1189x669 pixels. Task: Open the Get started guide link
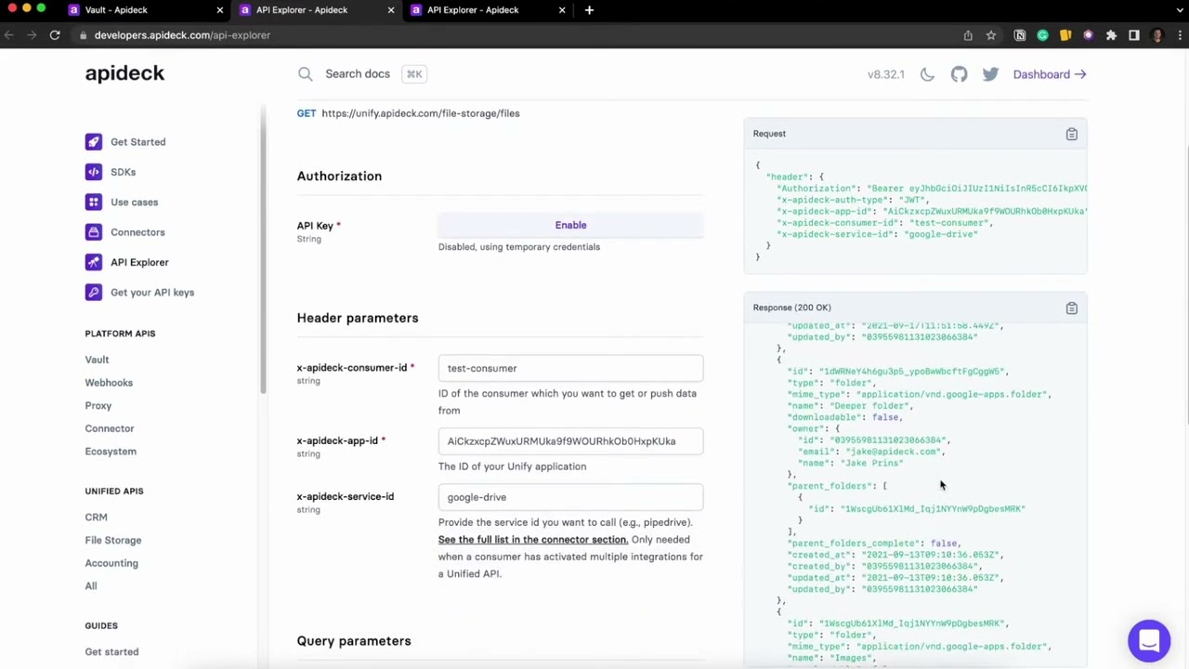pyautogui.click(x=111, y=652)
